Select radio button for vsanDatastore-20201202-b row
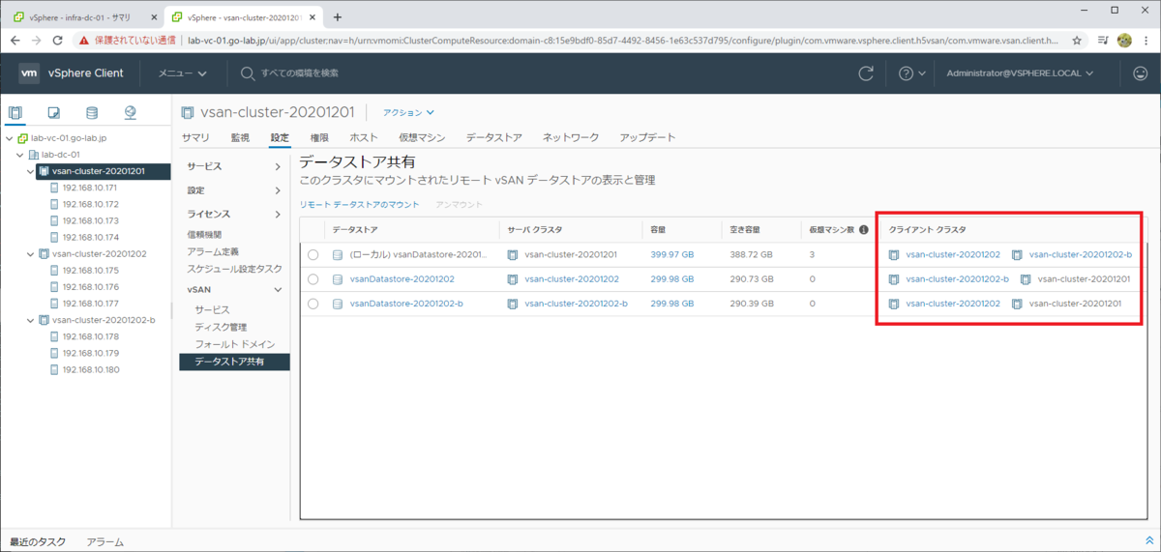Viewport: 1161px width, 552px height. coord(313,304)
